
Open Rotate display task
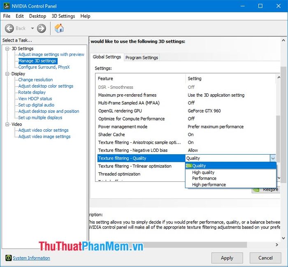[x=32, y=92]
